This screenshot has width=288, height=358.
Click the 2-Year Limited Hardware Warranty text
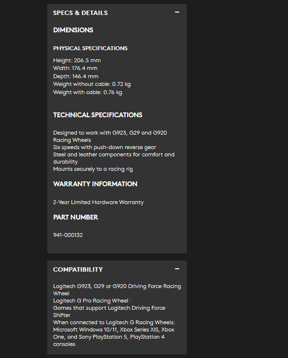pyautogui.click(x=98, y=202)
